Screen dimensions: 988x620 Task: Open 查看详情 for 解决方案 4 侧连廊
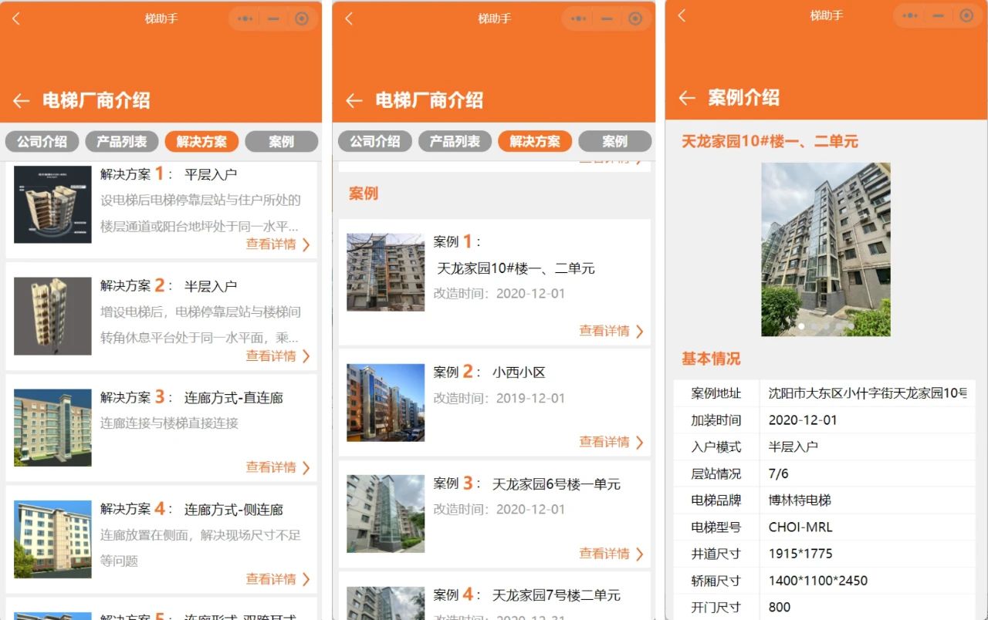pyautogui.click(x=278, y=578)
